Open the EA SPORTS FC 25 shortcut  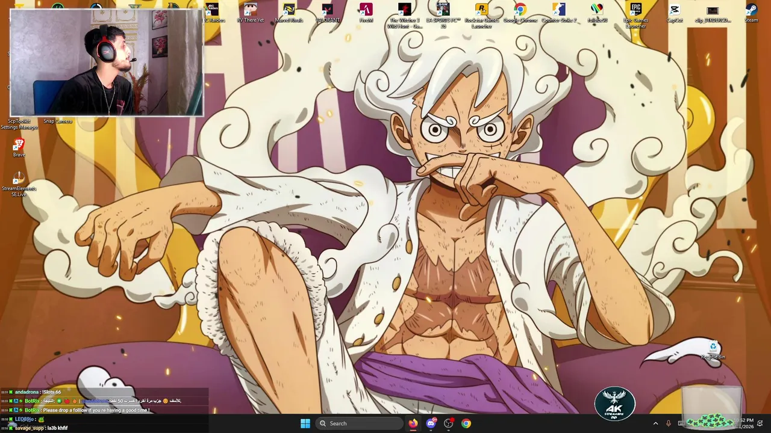(443, 16)
